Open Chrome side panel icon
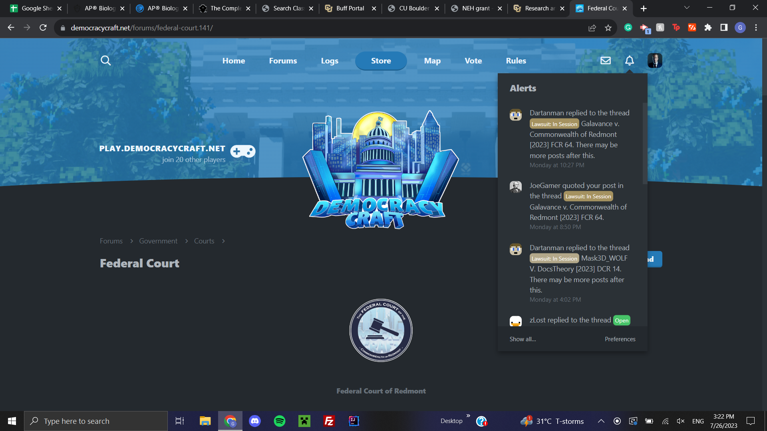767x431 pixels. point(724,28)
